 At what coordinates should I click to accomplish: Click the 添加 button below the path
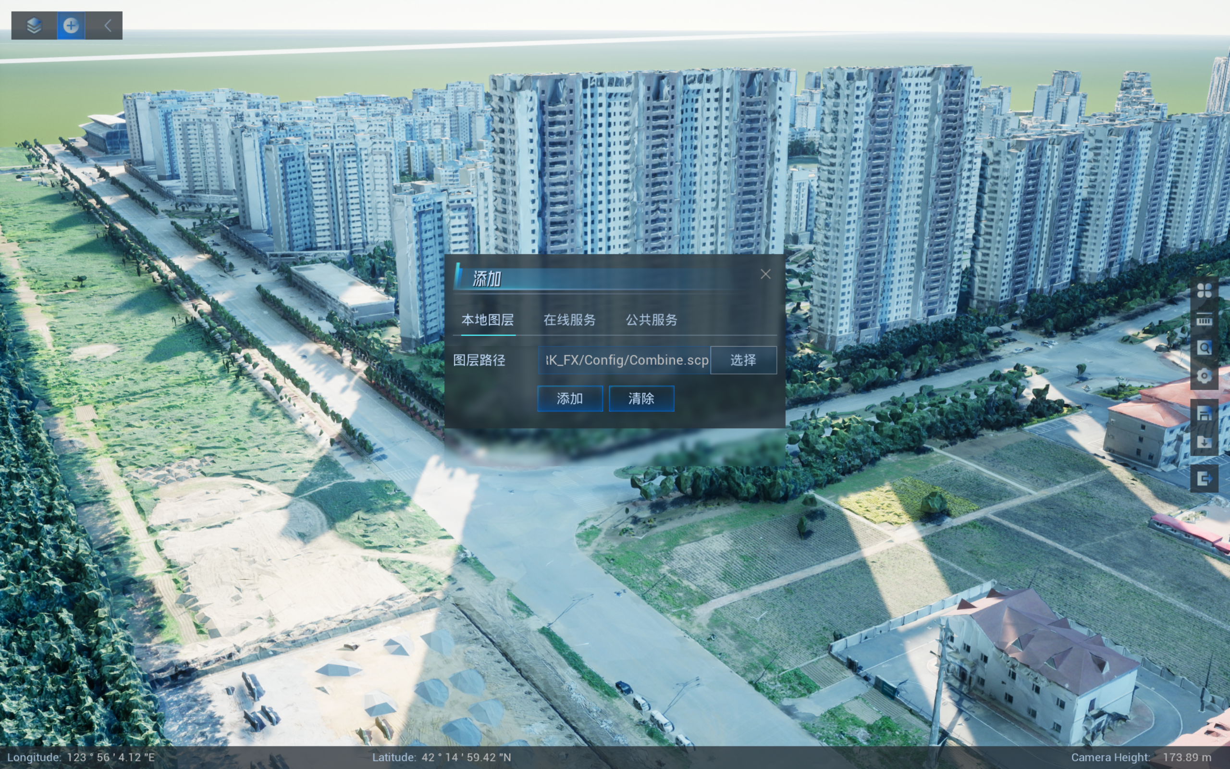point(570,399)
